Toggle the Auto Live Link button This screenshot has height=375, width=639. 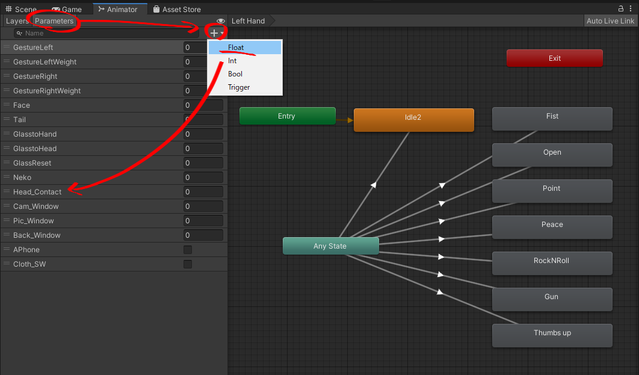[x=610, y=21]
